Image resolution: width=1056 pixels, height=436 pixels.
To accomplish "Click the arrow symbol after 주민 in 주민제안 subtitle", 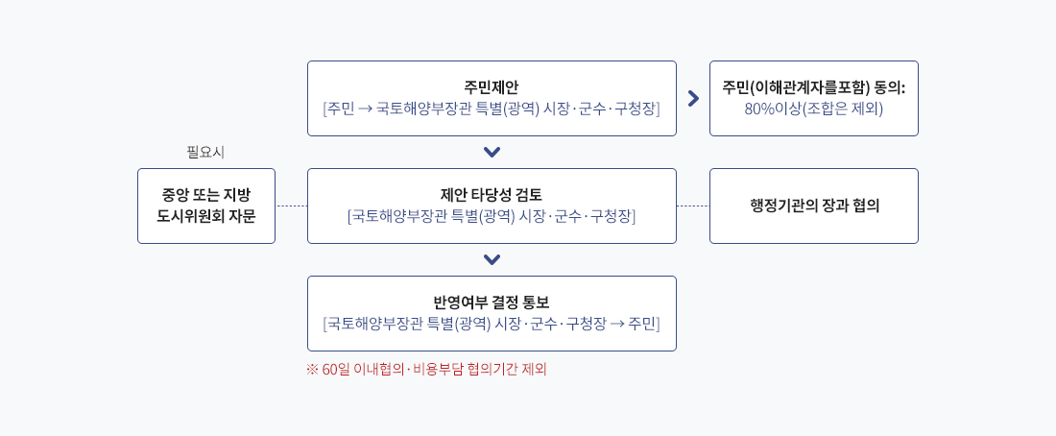I will tap(365, 109).
